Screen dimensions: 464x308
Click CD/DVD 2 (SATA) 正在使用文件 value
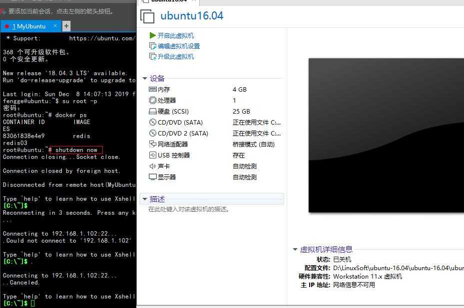click(257, 133)
